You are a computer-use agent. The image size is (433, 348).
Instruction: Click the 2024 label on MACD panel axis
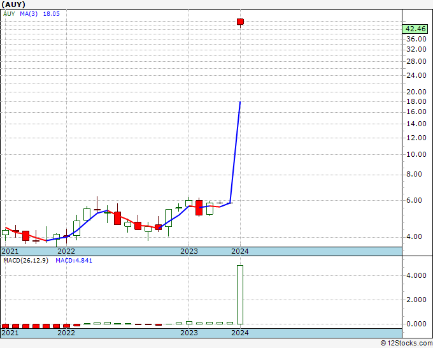240,333
